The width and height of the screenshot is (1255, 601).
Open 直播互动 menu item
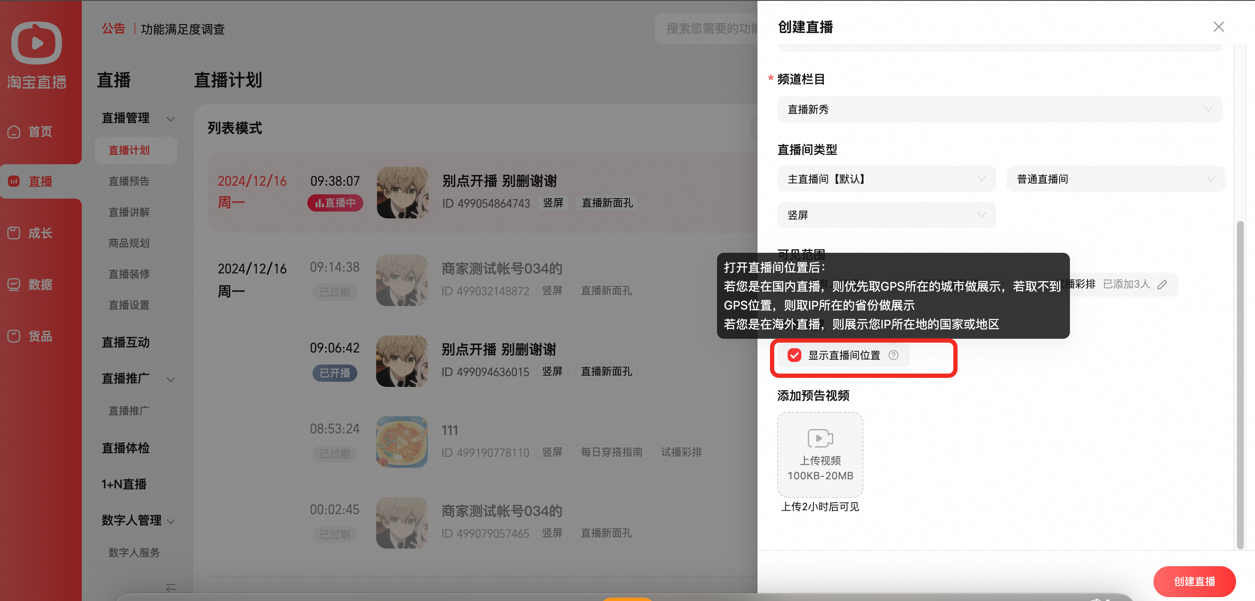click(x=125, y=342)
